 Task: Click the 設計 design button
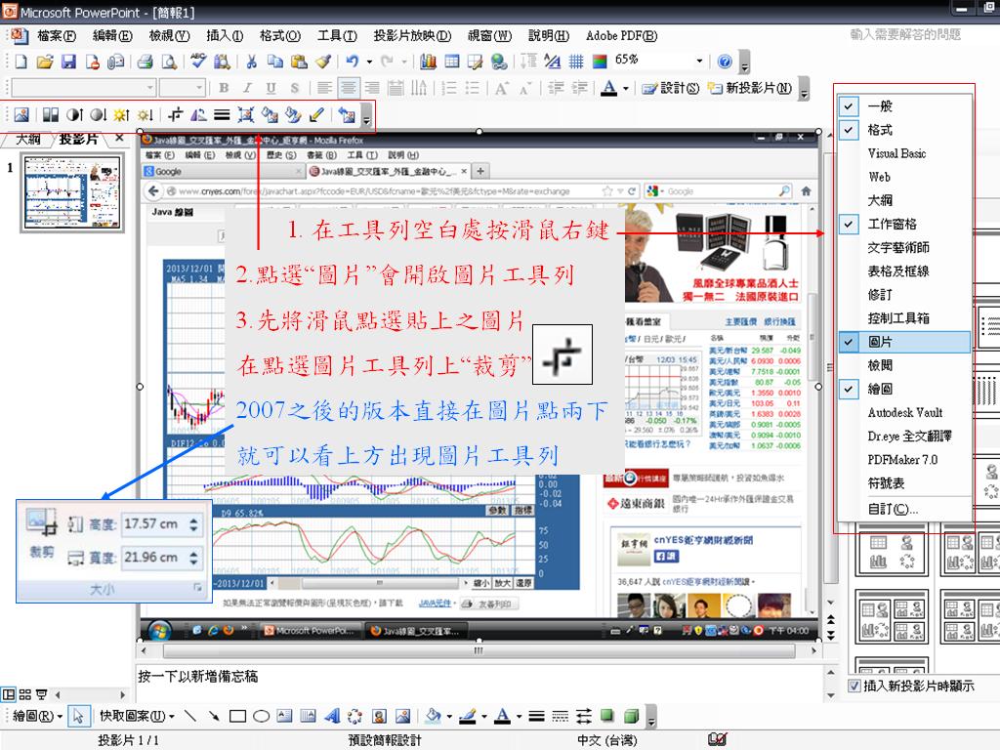click(x=672, y=89)
